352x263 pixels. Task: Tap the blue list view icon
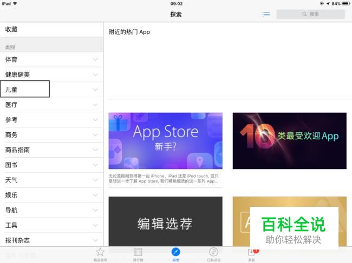[266, 15]
